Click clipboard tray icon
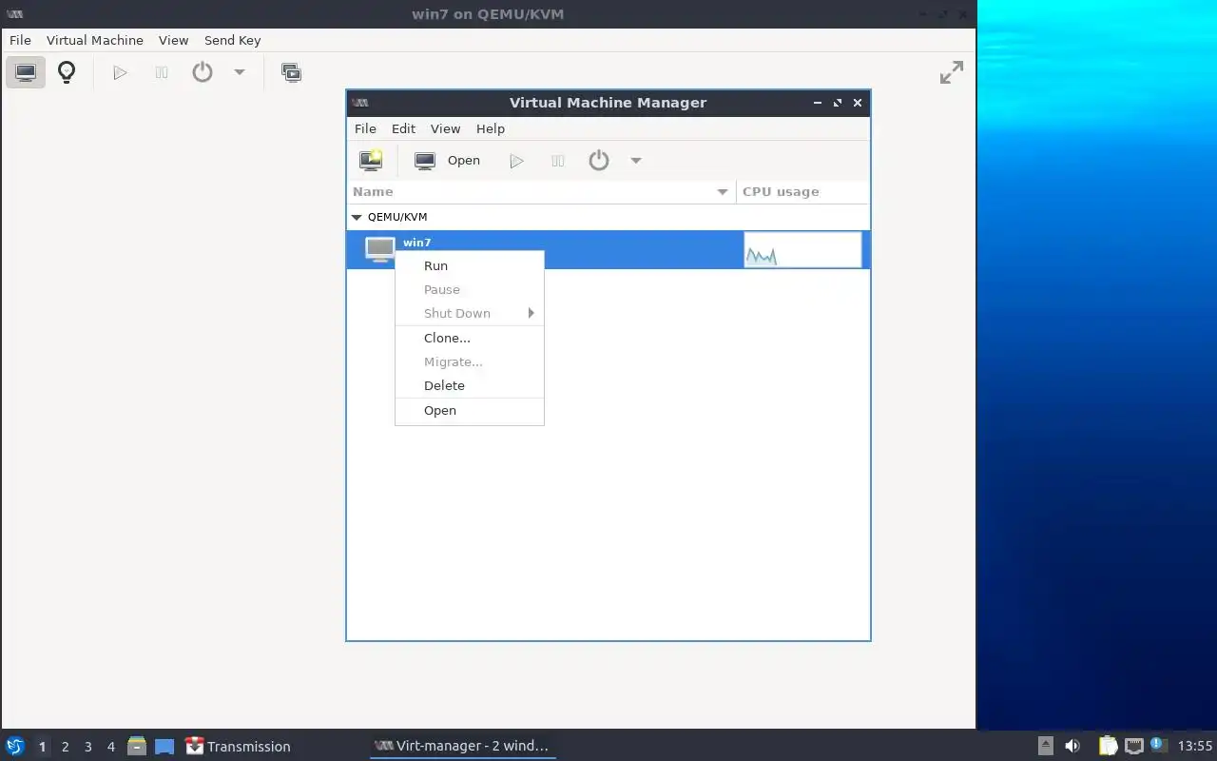The width and height of the screenshot is (1217, 761). pos(1108,746)
